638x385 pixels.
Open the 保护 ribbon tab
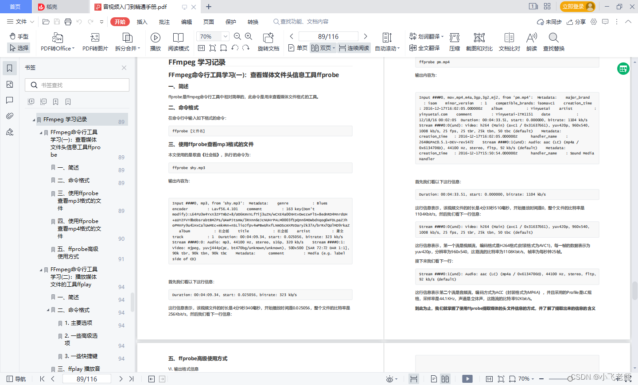pyautogui.click(x=231, y=22)
